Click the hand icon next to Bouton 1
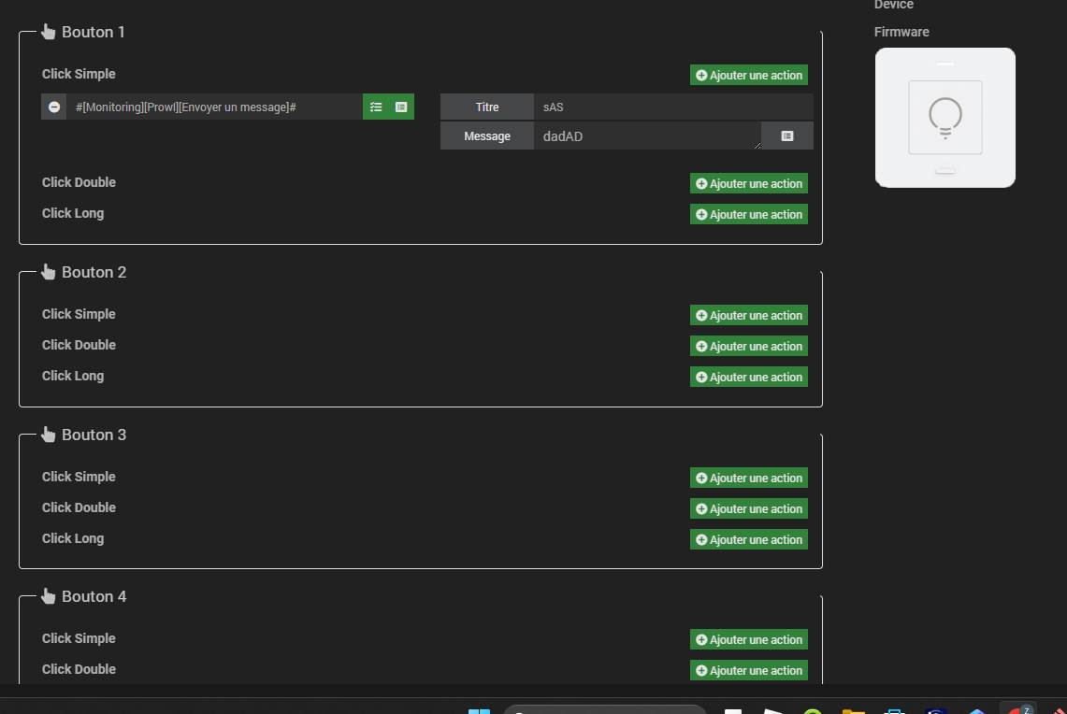 point(48,31)
